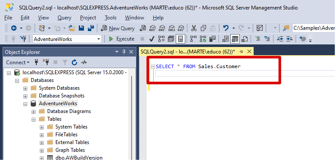Start an MDX query
The width and height of the screenshot is (335, 160).
[152, 28]
